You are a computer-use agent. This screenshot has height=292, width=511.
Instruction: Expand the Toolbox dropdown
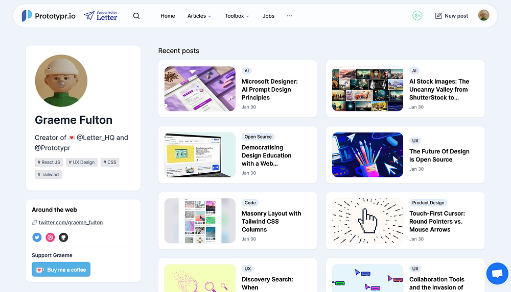(x=237, y=16)
